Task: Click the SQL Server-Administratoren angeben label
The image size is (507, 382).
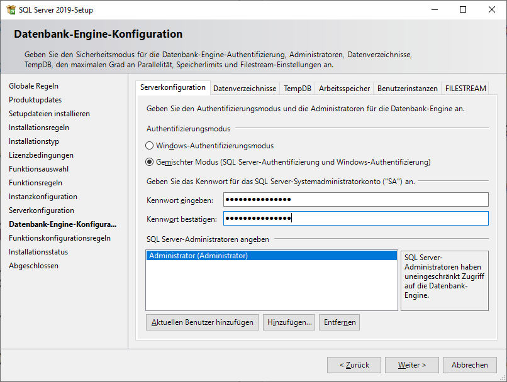Action: pyautogui.click(x=208, y=239)
